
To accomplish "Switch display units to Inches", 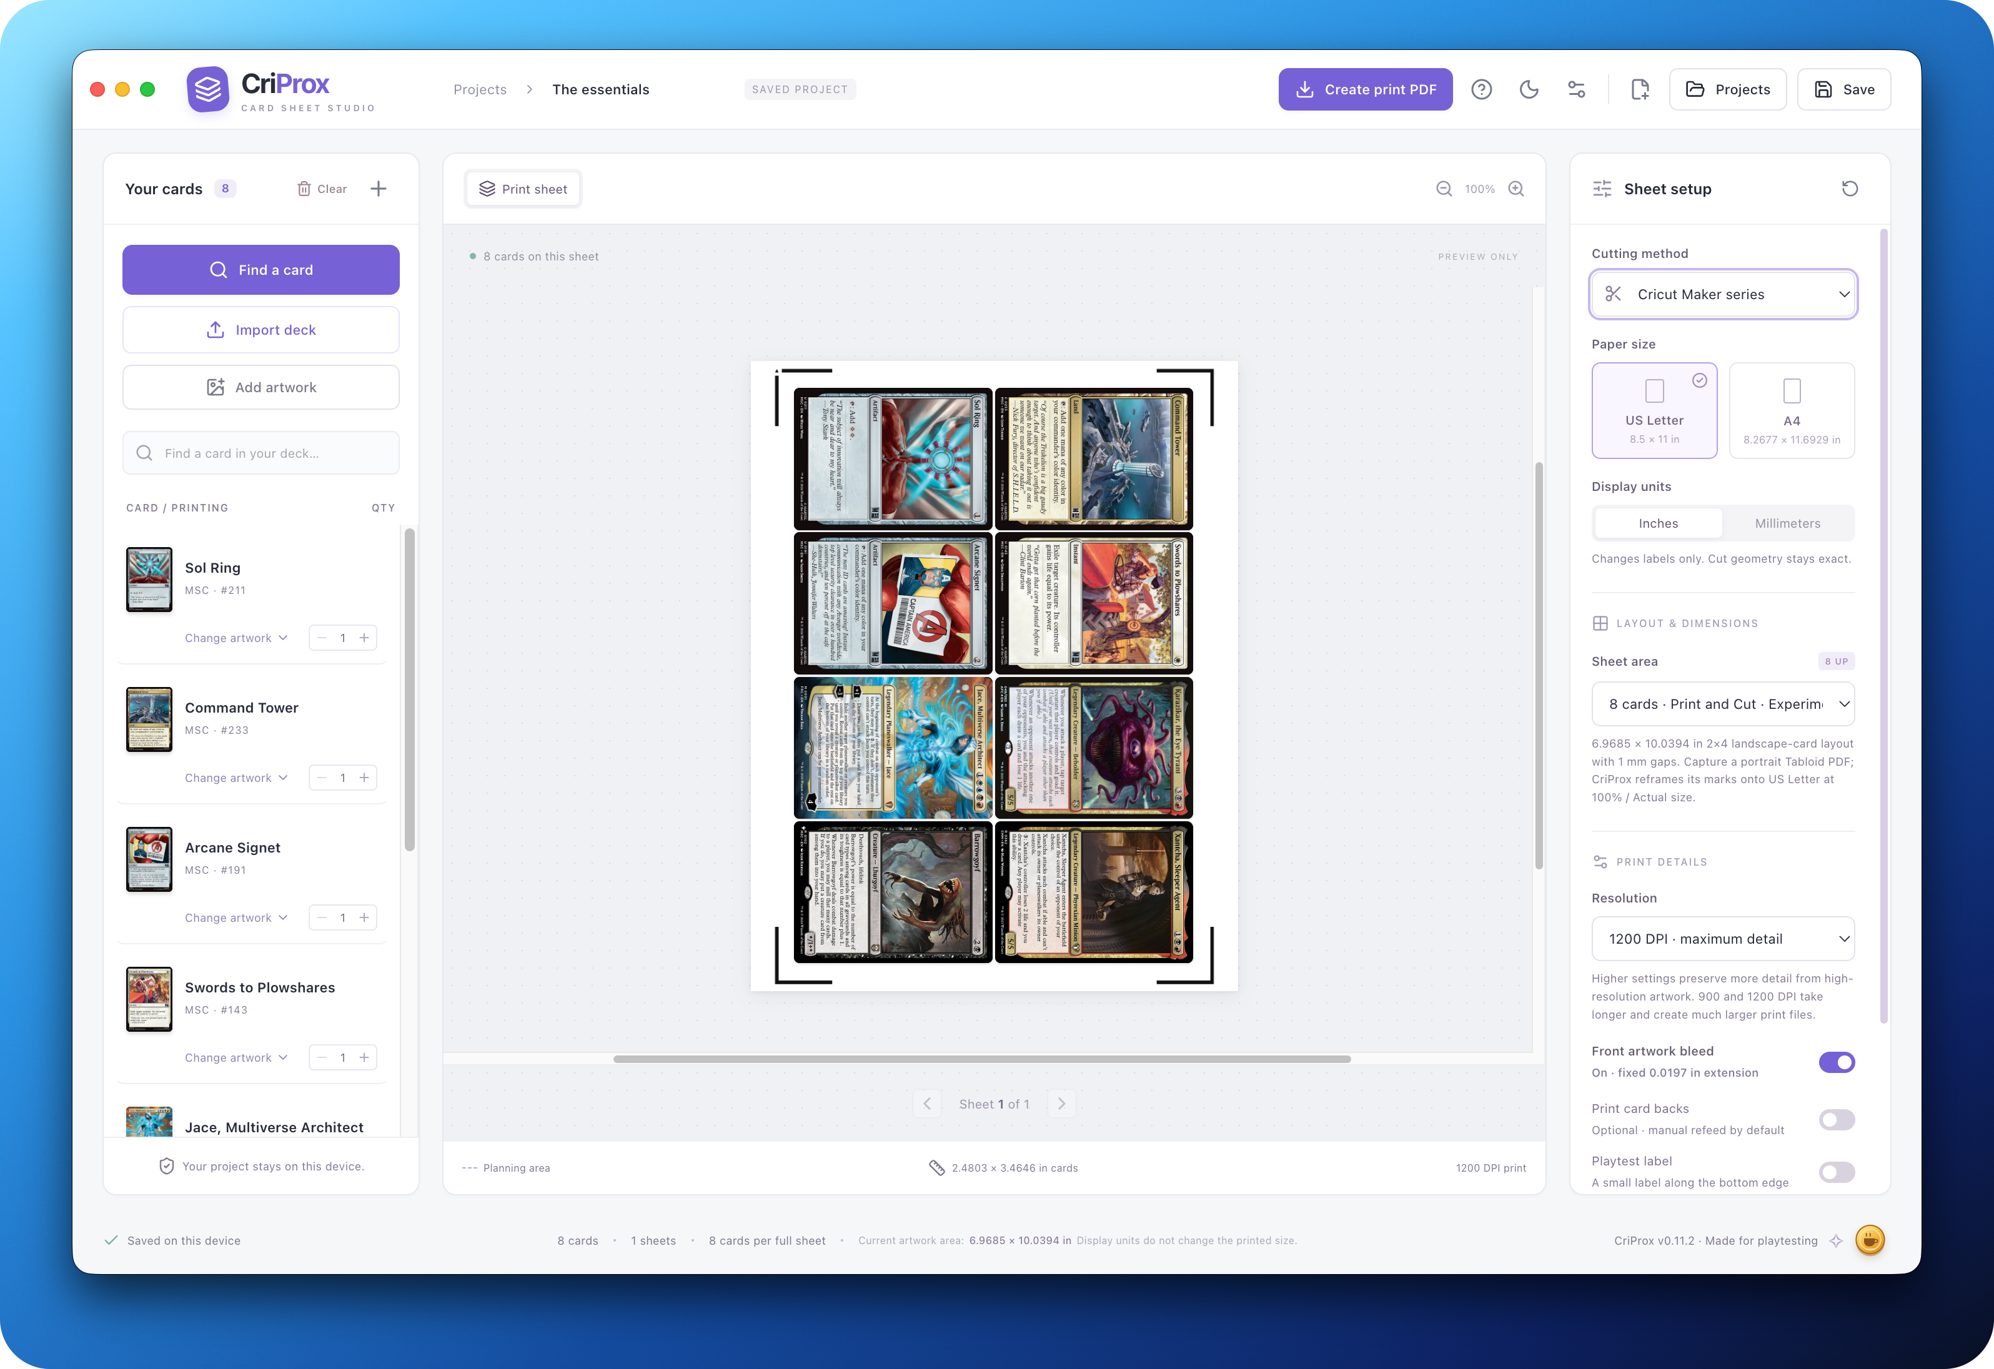I will pos(1658,523).
